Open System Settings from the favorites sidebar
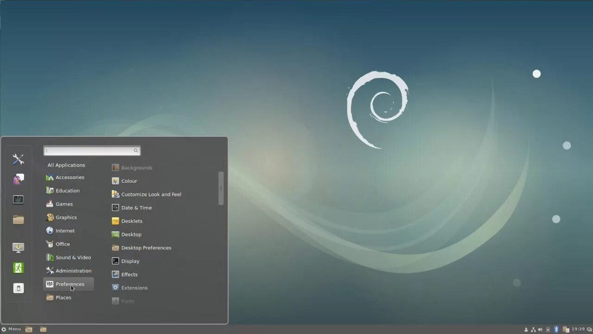Viewport: 593px width, 334px height. click(x=18, y=160)
